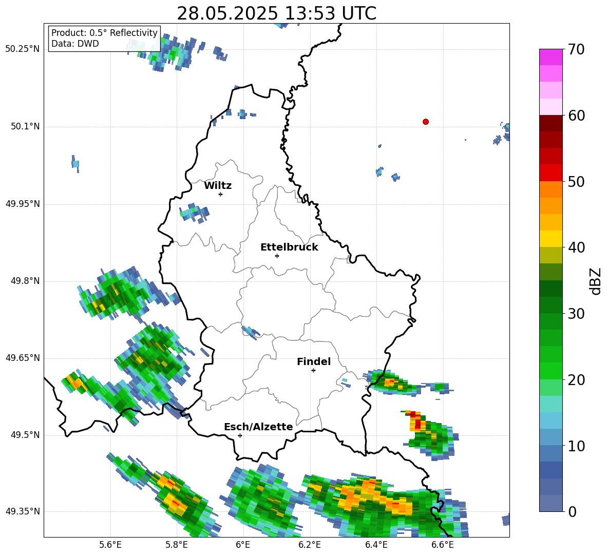Click the Findel station cross marker

313,371
